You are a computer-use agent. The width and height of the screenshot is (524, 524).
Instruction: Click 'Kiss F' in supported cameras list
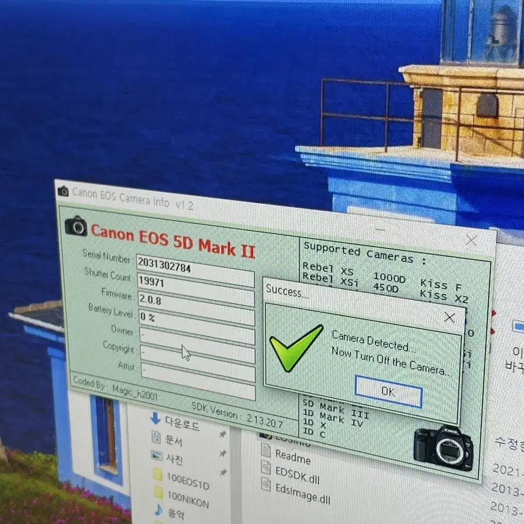[x=441, y=284]
